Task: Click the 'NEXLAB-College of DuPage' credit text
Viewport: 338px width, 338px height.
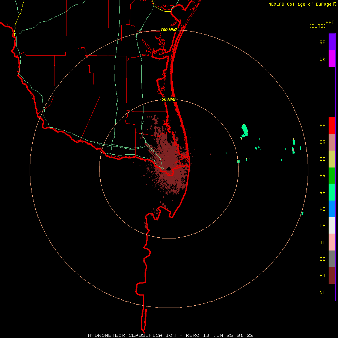Action: [x=300, y=4]
